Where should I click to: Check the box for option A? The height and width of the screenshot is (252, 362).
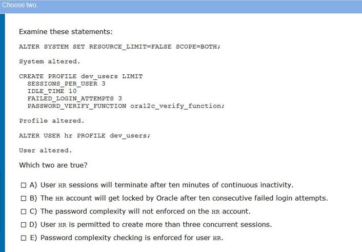coord(24,185)
